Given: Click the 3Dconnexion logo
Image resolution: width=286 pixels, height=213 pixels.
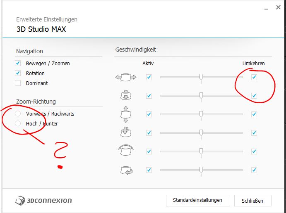Looking at the screenshot, I should pos(43,201).
